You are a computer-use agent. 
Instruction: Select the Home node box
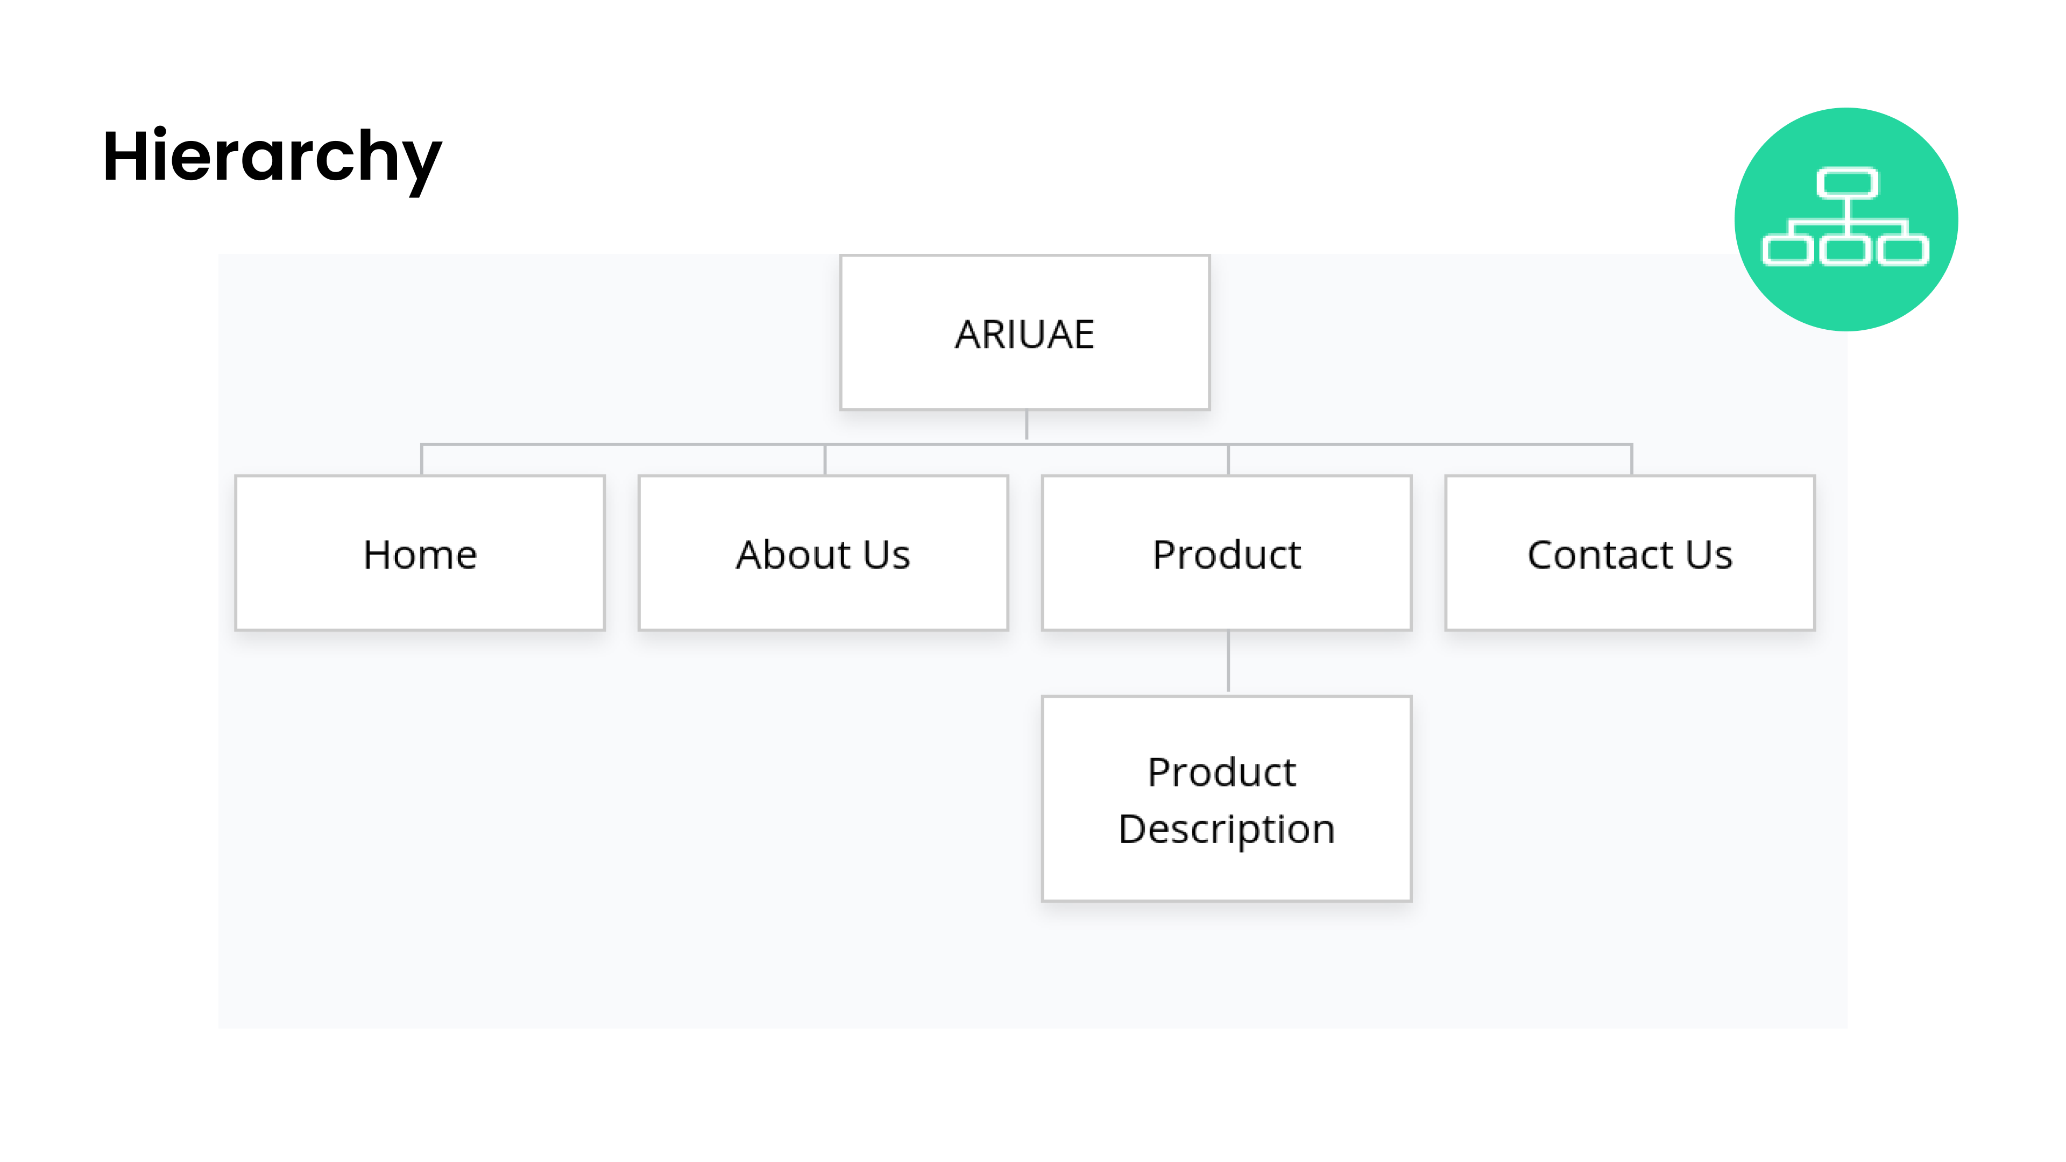[x=420, y=554]
